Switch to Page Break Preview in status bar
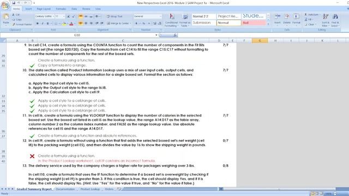Viewport: 349px width, 196px height. click(x=321, y=194)
